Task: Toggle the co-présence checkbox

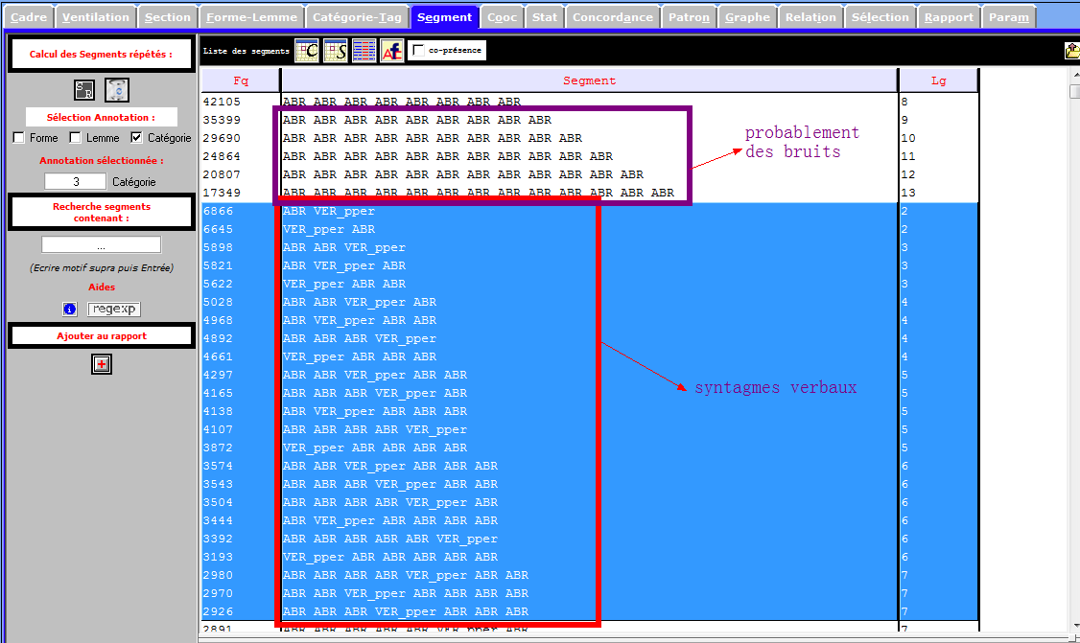Action: coord(418,51)
